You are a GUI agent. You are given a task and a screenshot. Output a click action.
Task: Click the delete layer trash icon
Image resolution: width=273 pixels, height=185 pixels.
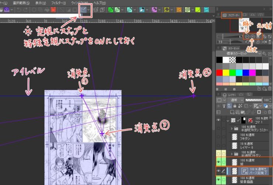pos(270,112)
